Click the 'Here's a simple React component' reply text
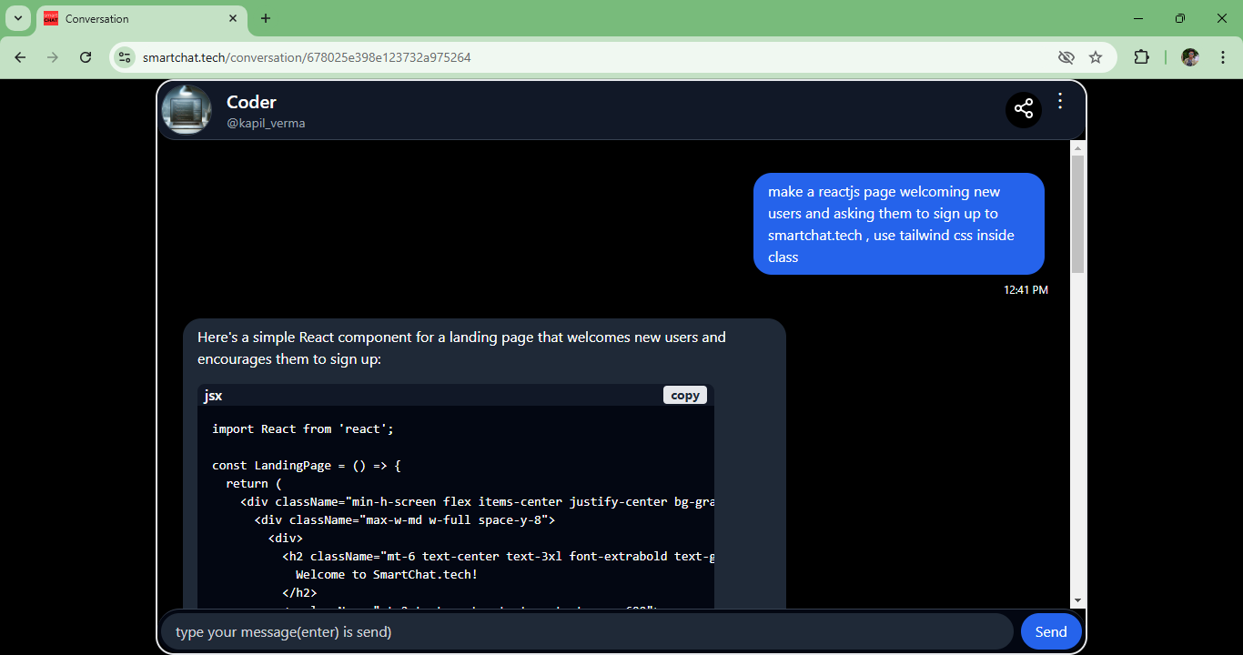The width and height of the screenshot is (1243, 655). (461, 348)
